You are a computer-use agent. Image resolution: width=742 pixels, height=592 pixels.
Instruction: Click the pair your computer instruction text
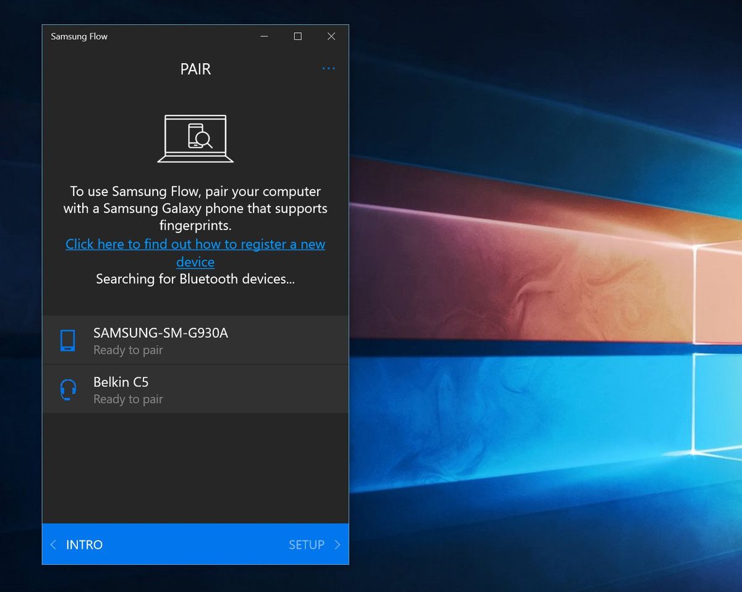195,208
